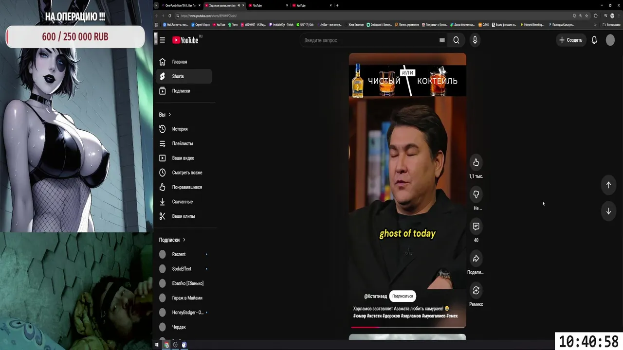Open the Windows Start menu
623x350 pixels.
[157, 345]
